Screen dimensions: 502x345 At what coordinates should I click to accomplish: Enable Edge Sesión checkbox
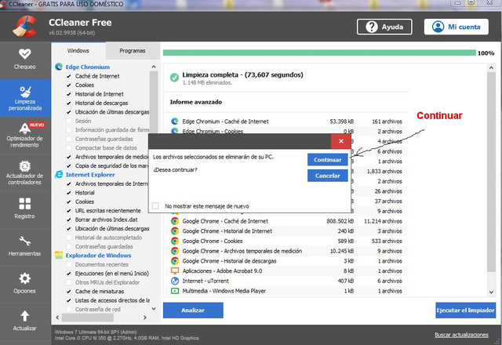[68, 121]
